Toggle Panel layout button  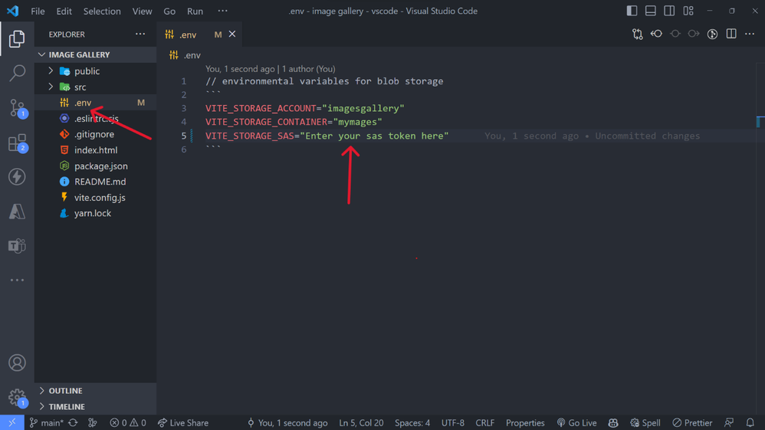coord(650,11)
